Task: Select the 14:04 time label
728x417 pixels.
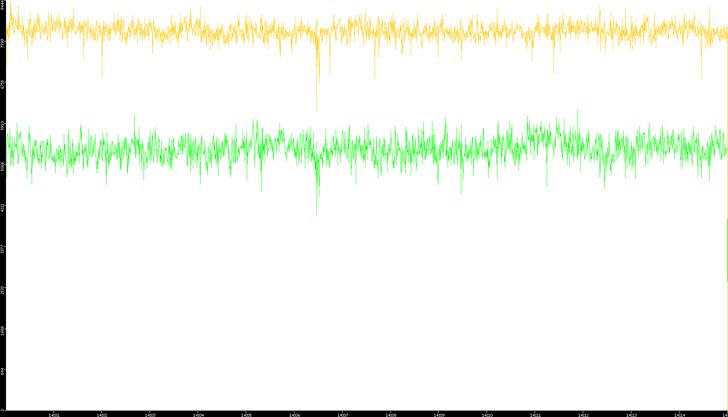Action: tap(198, 415)
